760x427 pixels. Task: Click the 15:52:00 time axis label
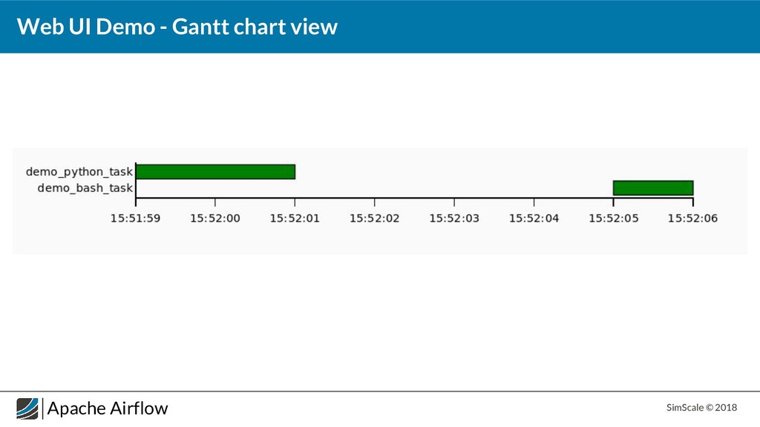(x=215, y=219)
